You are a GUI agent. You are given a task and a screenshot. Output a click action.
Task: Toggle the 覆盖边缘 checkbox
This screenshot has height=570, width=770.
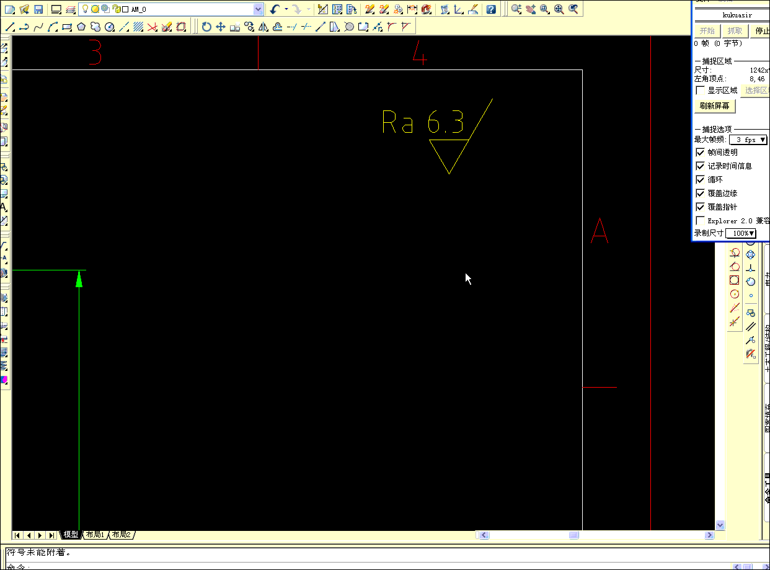point(701,194)
